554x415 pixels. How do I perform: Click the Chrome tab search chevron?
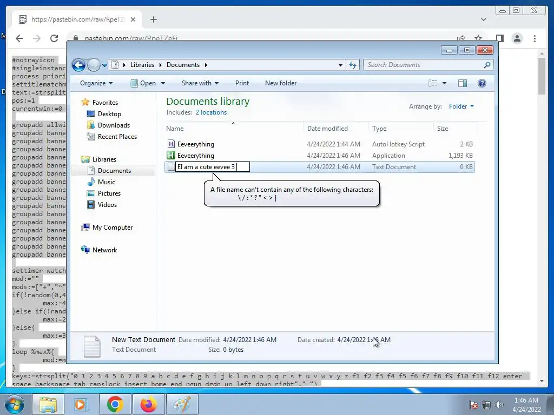[483, 19]
